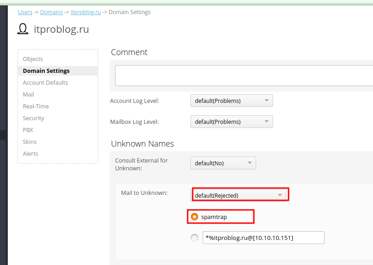Open the Mail sidebar section
This screenshot has height=265, width=373.
click(x=28, y=94)
